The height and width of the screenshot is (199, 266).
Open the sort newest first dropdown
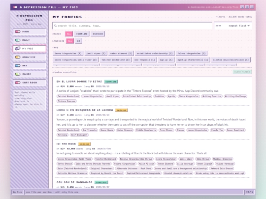point(233,26)
